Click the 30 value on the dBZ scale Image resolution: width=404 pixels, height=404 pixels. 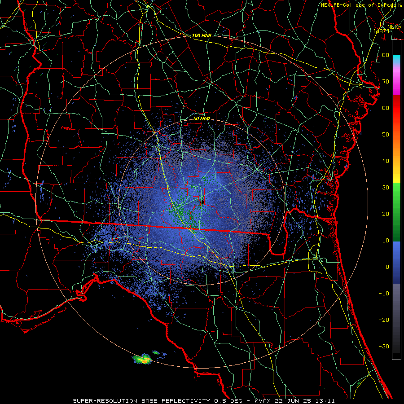click(386, 188)
